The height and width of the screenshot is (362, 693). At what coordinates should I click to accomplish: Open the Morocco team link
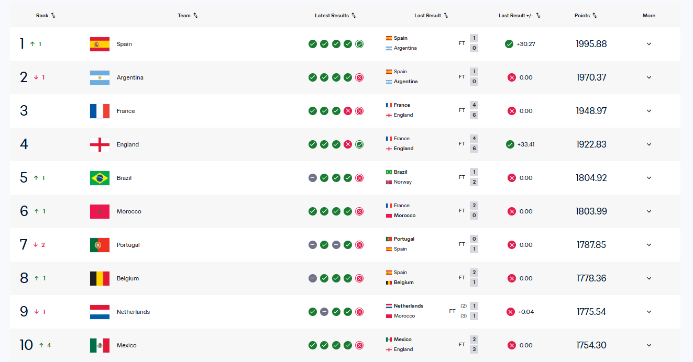click(129, 211)
